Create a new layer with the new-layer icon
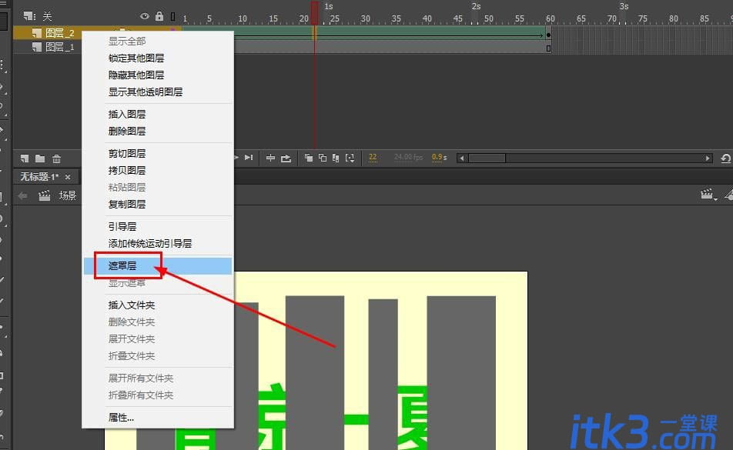This screenshot has height=450, width=733. (x=25, y=158)
